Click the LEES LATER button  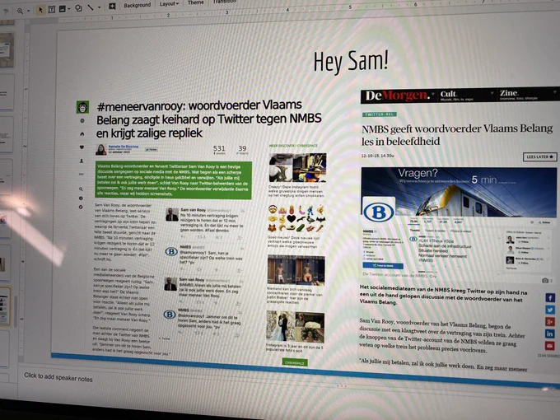[539, 156]
